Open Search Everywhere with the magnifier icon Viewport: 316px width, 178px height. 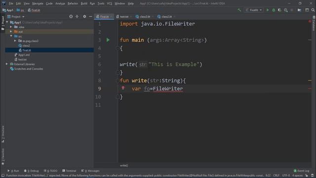point(313,10)
